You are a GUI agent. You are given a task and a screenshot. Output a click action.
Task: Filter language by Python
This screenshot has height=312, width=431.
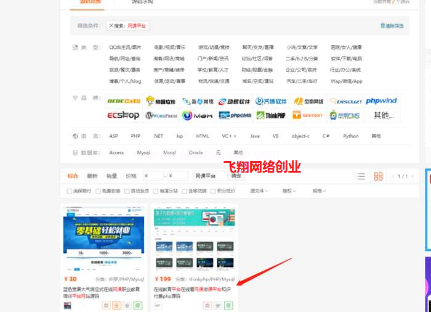pos(351,136)
